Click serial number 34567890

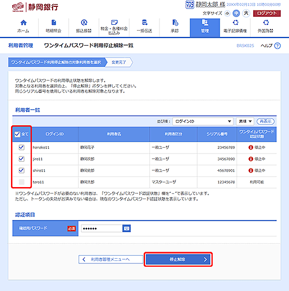[x=226, y=159]
